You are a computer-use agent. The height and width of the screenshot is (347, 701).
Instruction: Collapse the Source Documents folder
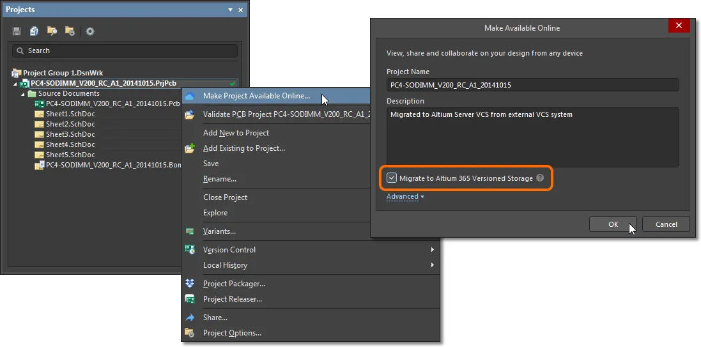point(23,94)
